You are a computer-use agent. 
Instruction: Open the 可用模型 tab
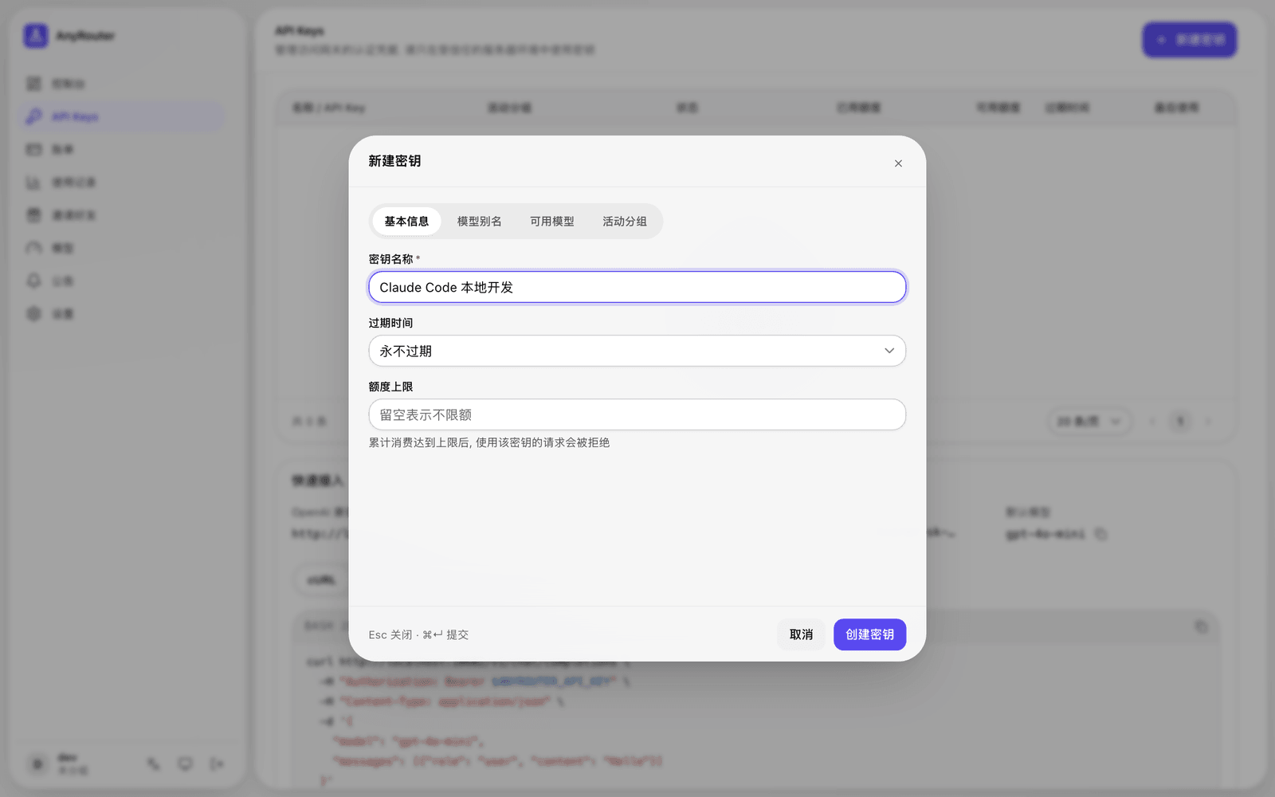[x=552, y=222]
